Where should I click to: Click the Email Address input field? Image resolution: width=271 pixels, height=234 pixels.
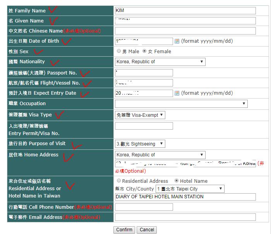click(x=185, y=217)
